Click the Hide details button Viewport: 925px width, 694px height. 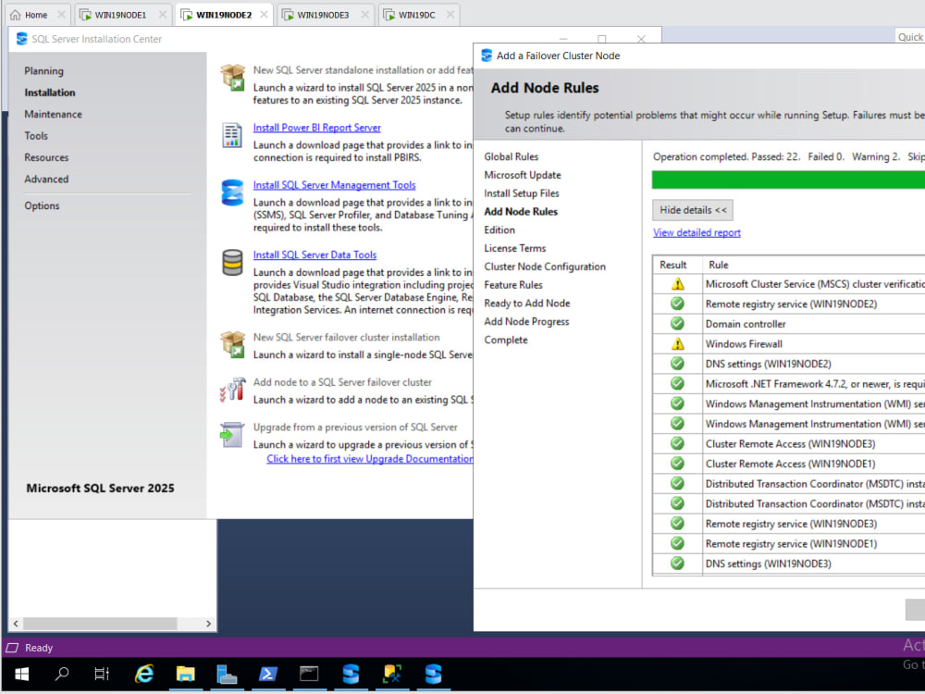[693, 210]
